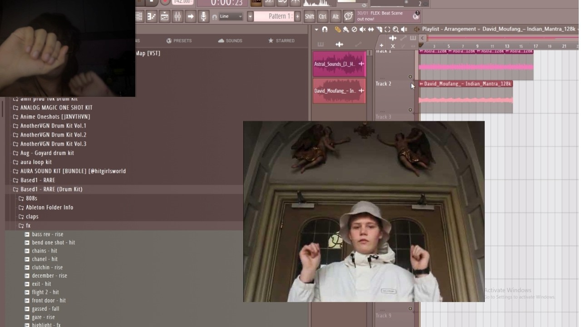Mute Track 2 using its round switch
The width and height of the screenshot is (581, 327).
pos(410,110)
